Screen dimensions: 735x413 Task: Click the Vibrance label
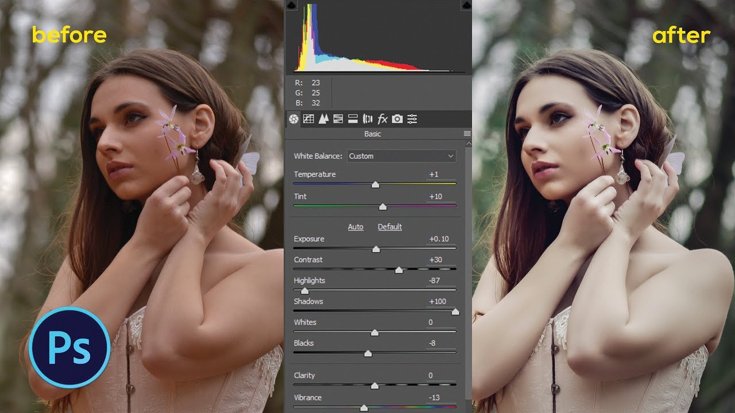click(x=308, y=398)
